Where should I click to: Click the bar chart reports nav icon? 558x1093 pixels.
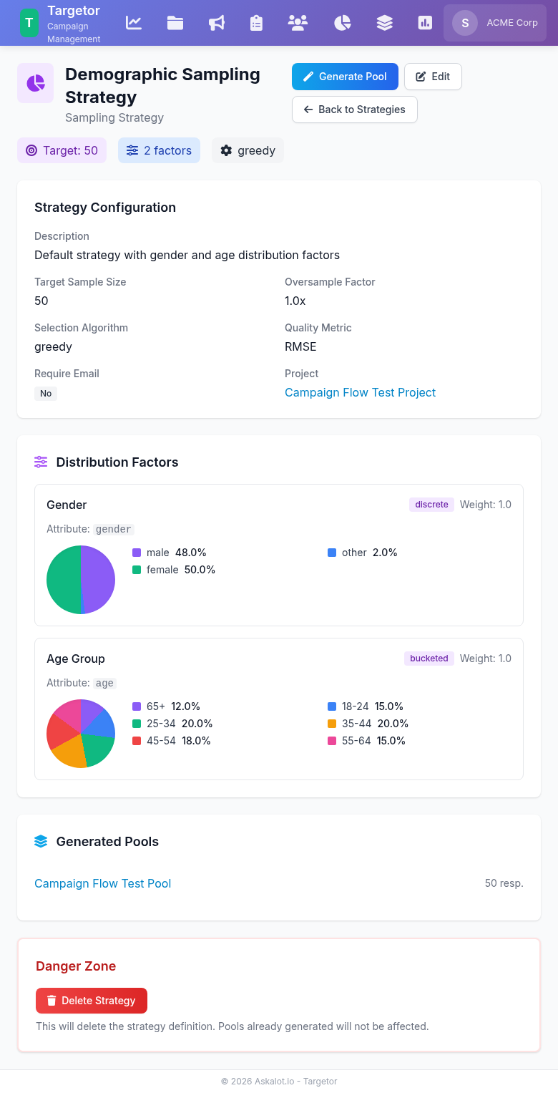click(x=425, y=23)
